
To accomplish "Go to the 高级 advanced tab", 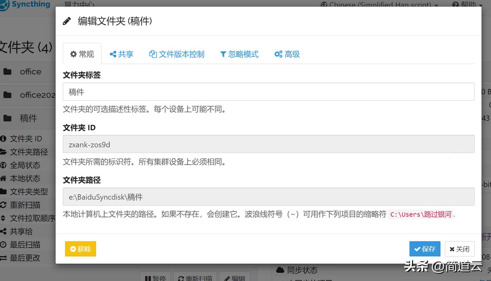I will 287,54.
